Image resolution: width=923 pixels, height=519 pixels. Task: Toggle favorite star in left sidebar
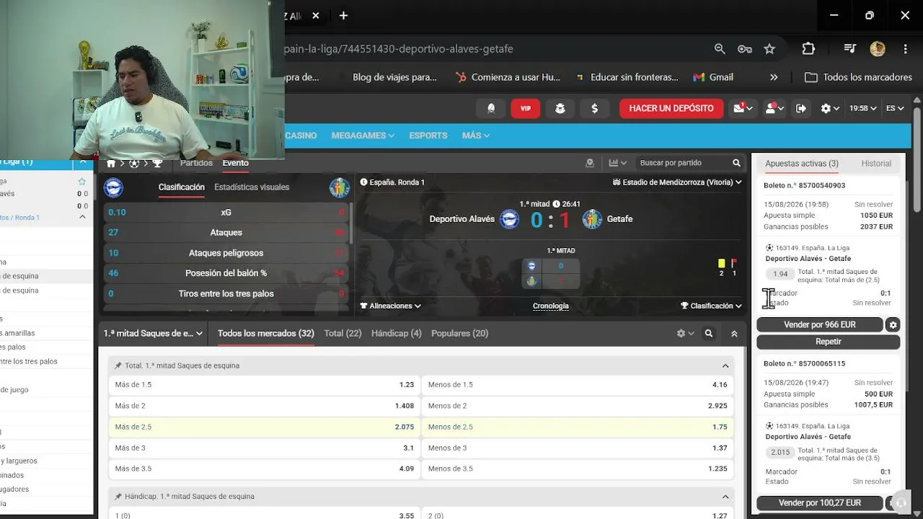pyautogui.click(x=82, y=182)
